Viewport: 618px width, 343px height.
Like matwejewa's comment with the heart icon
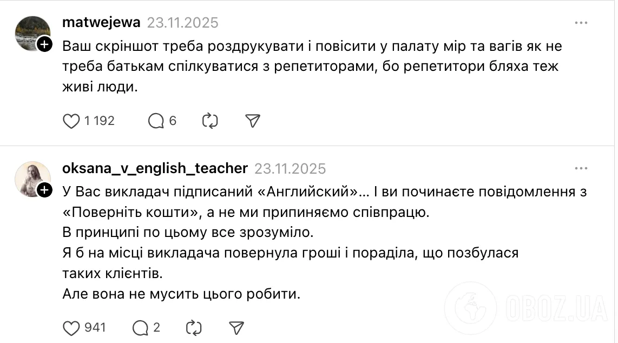(x=72, y=121)
